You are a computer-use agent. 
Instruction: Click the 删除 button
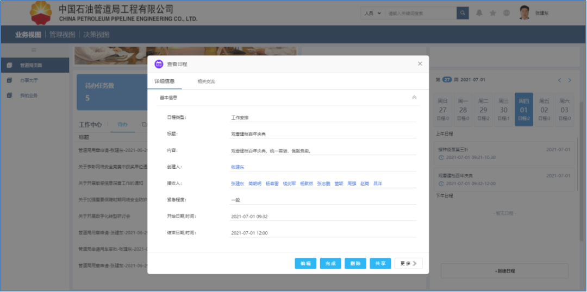click(355, 263)
